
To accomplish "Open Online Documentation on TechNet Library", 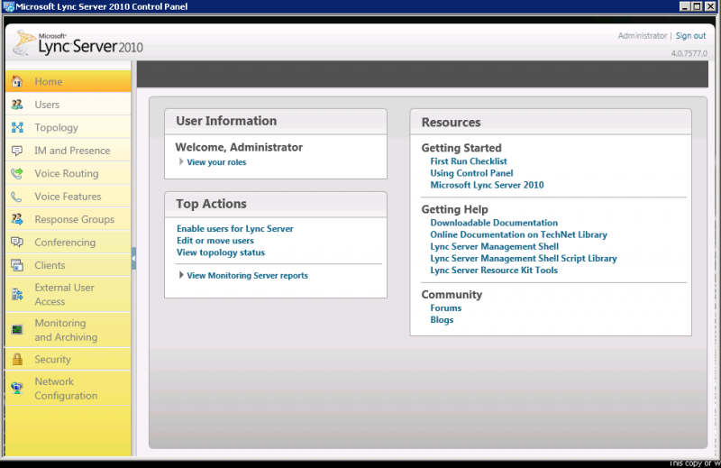I will 519,234.
